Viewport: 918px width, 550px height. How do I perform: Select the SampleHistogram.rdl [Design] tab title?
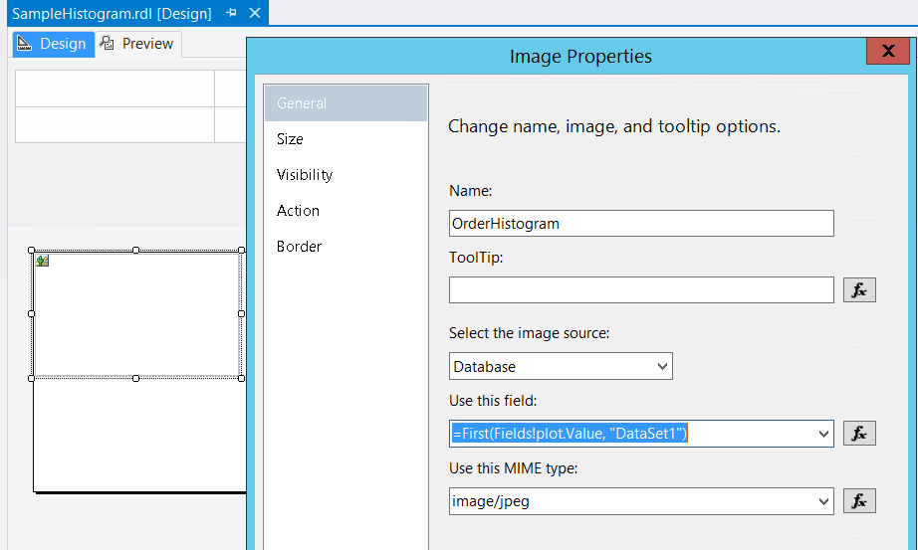coord(112,14)
